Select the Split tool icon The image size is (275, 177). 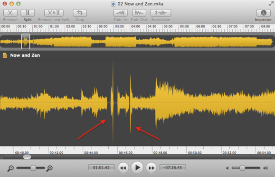pyautogui.click(x=28, y=13)
